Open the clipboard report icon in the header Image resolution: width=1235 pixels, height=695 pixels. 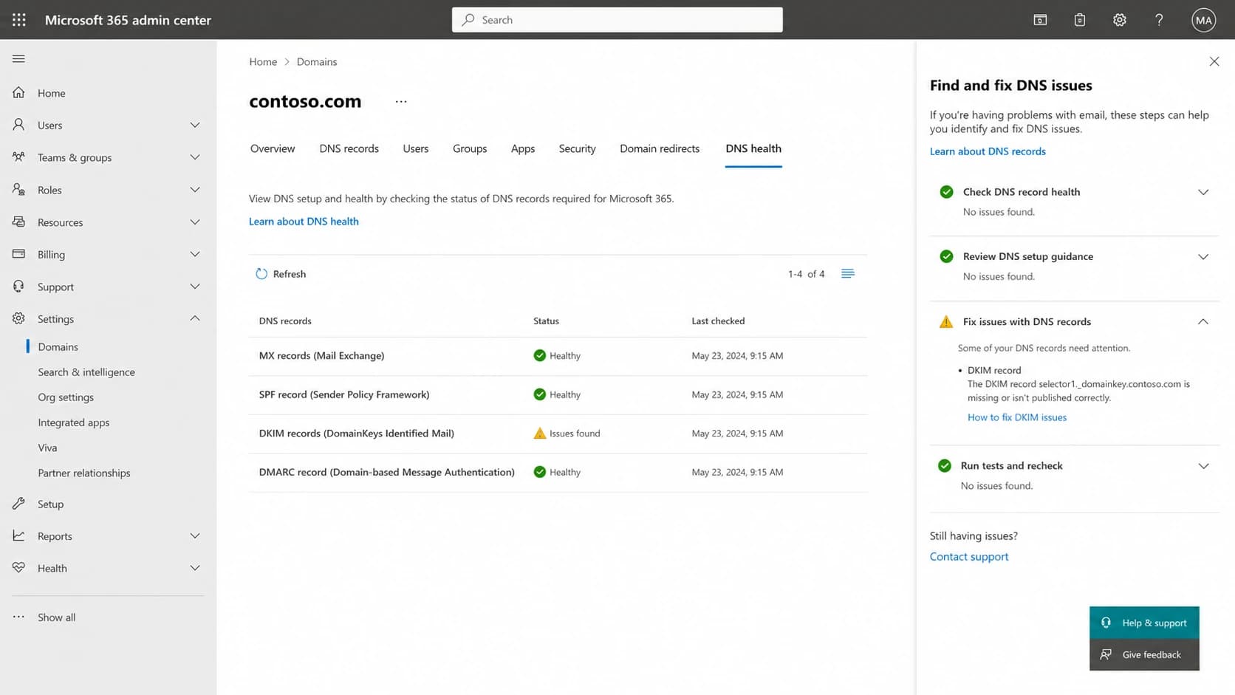coord(1080,20)
